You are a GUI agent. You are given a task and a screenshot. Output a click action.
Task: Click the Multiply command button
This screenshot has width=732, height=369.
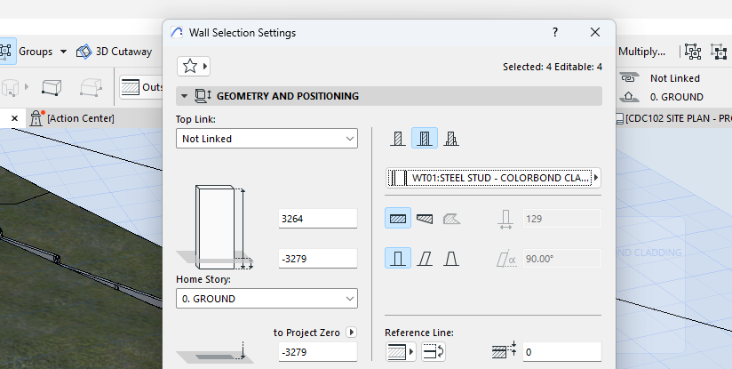641,52
